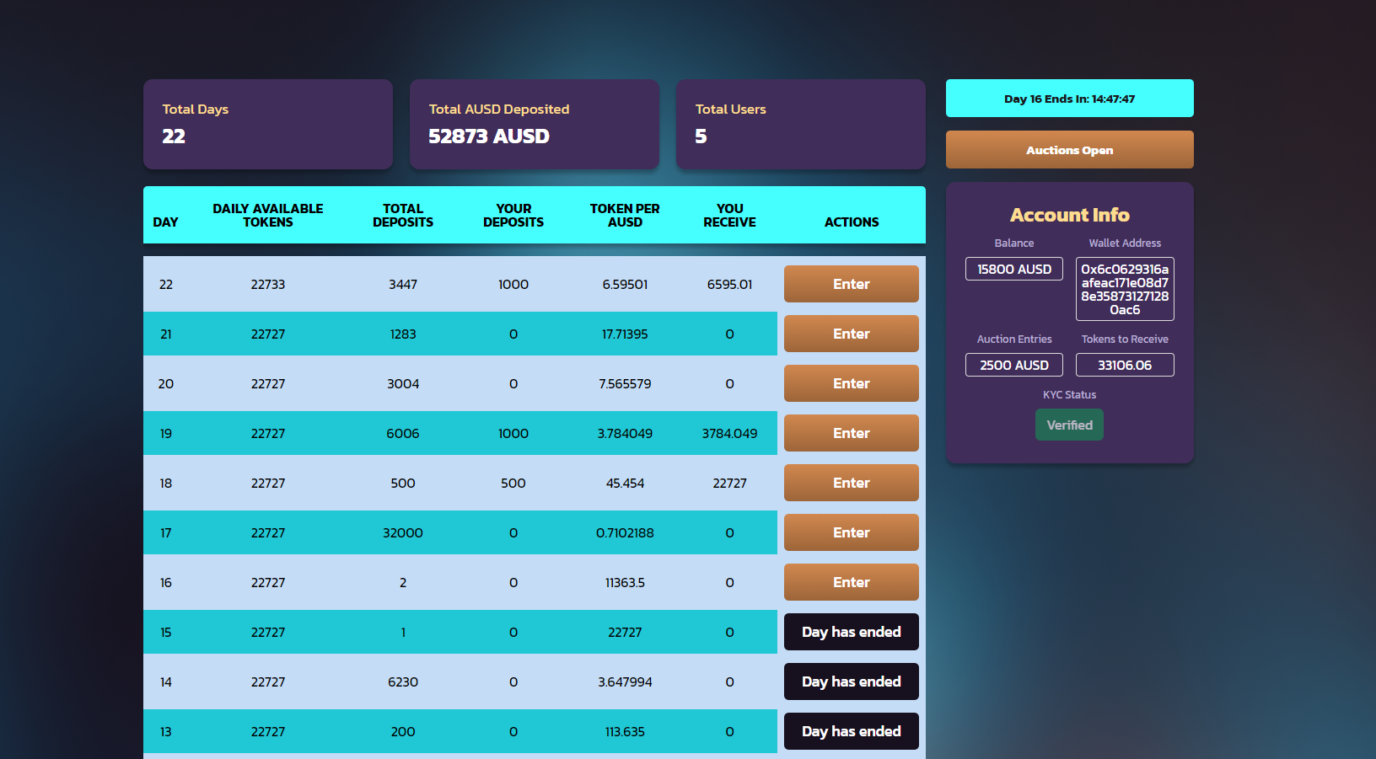Click the 15800 AUSD balance field
This screenshot has width=1376, height=759.
tap(1013, 270)
